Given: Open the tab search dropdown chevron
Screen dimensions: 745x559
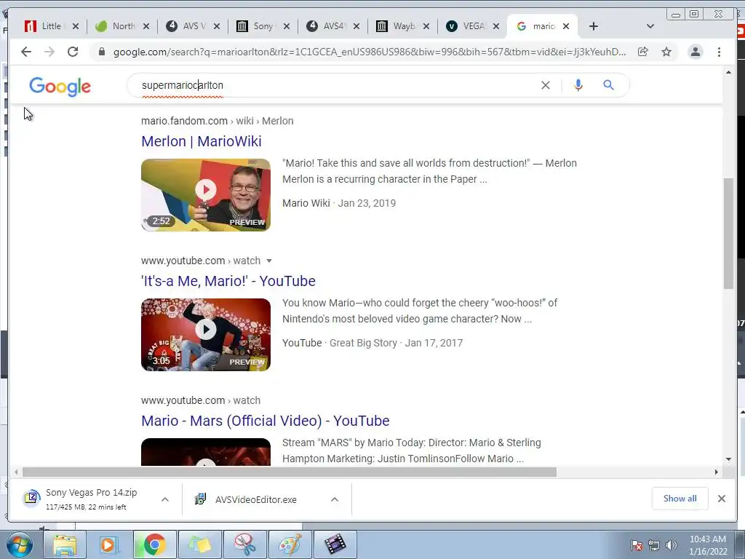Looking at the screenshot, I should pos(650,26).
